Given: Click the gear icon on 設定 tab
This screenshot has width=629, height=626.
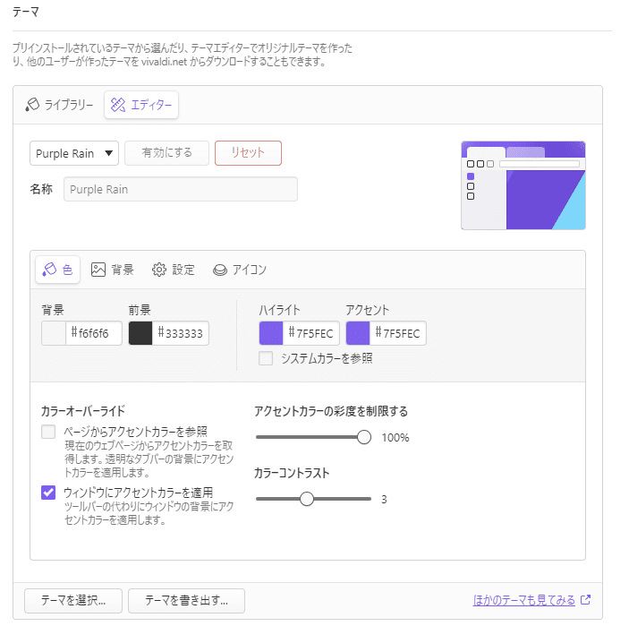Looking at the screenshot, I should 159,270.
